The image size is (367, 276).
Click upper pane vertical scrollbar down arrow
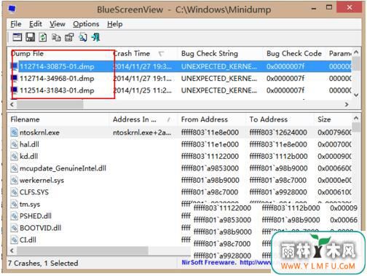click(x=356, y=95)
